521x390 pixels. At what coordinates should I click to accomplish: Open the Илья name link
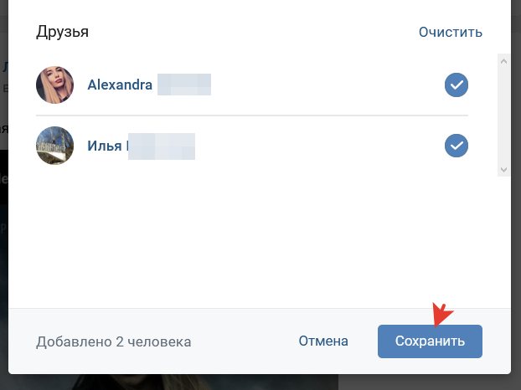105,146
